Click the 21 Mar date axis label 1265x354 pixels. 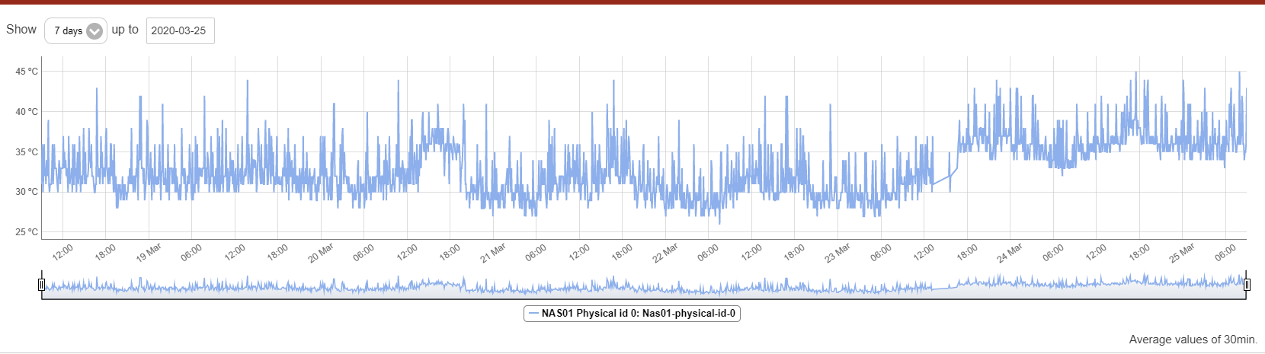point(494,253)
